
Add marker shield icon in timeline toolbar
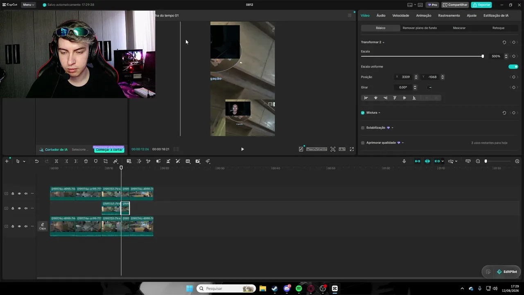pos(96,161)
